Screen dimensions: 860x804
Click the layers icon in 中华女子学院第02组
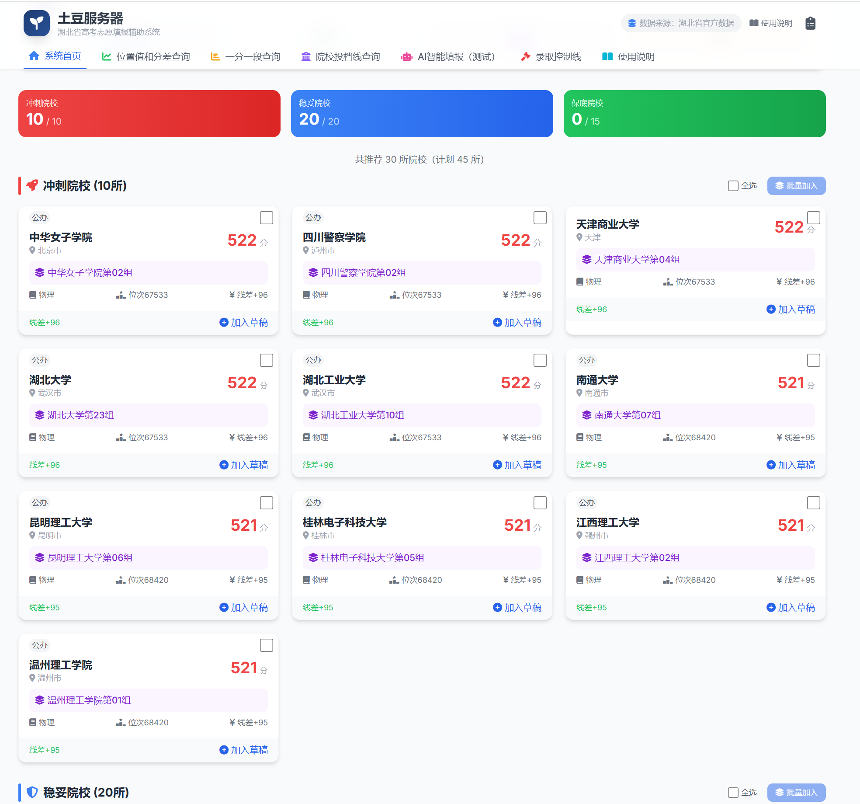(x=40, y=272)
